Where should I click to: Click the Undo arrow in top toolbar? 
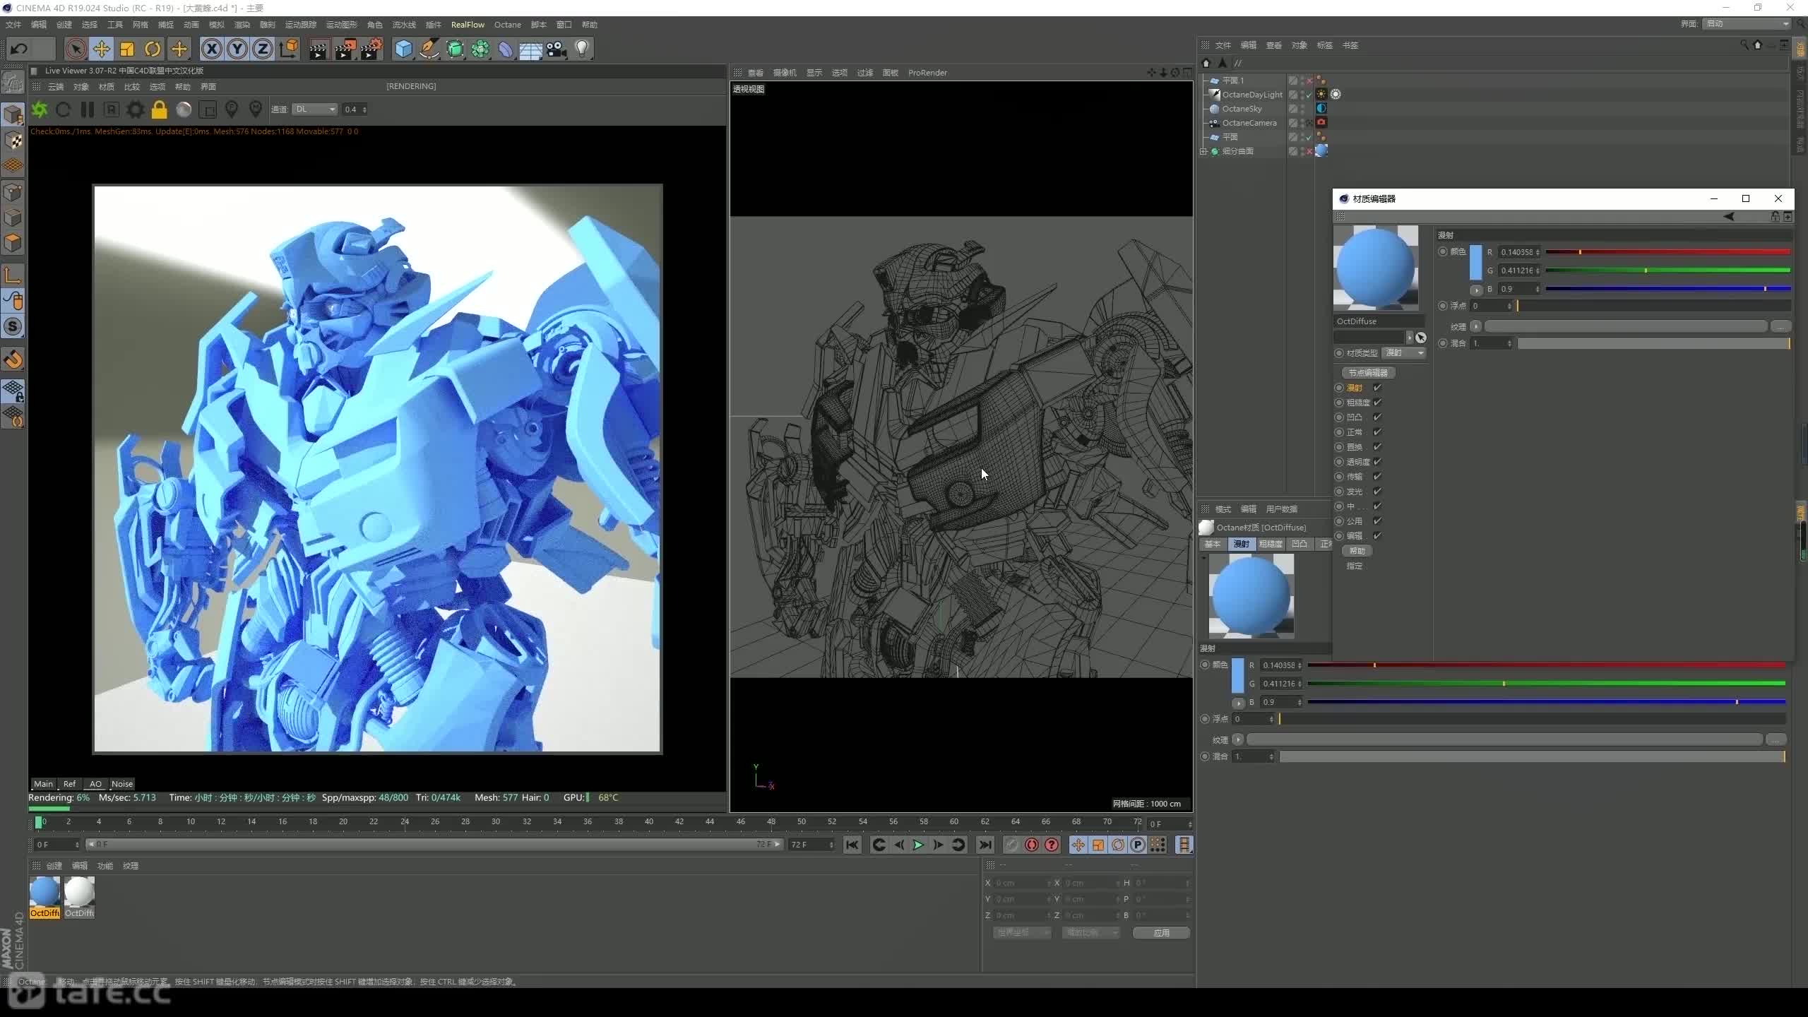pos(20,49)
